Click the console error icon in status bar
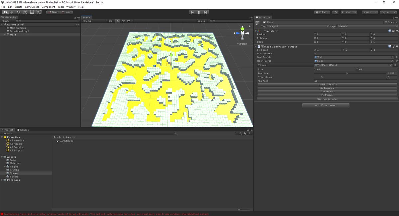This screenshot has width=399, height=216. [2, 214]
